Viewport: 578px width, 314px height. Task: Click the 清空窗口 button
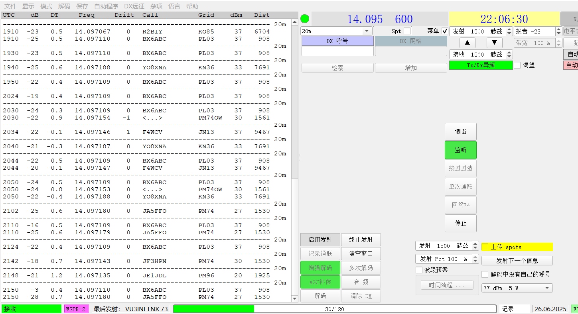click(361, 253)
